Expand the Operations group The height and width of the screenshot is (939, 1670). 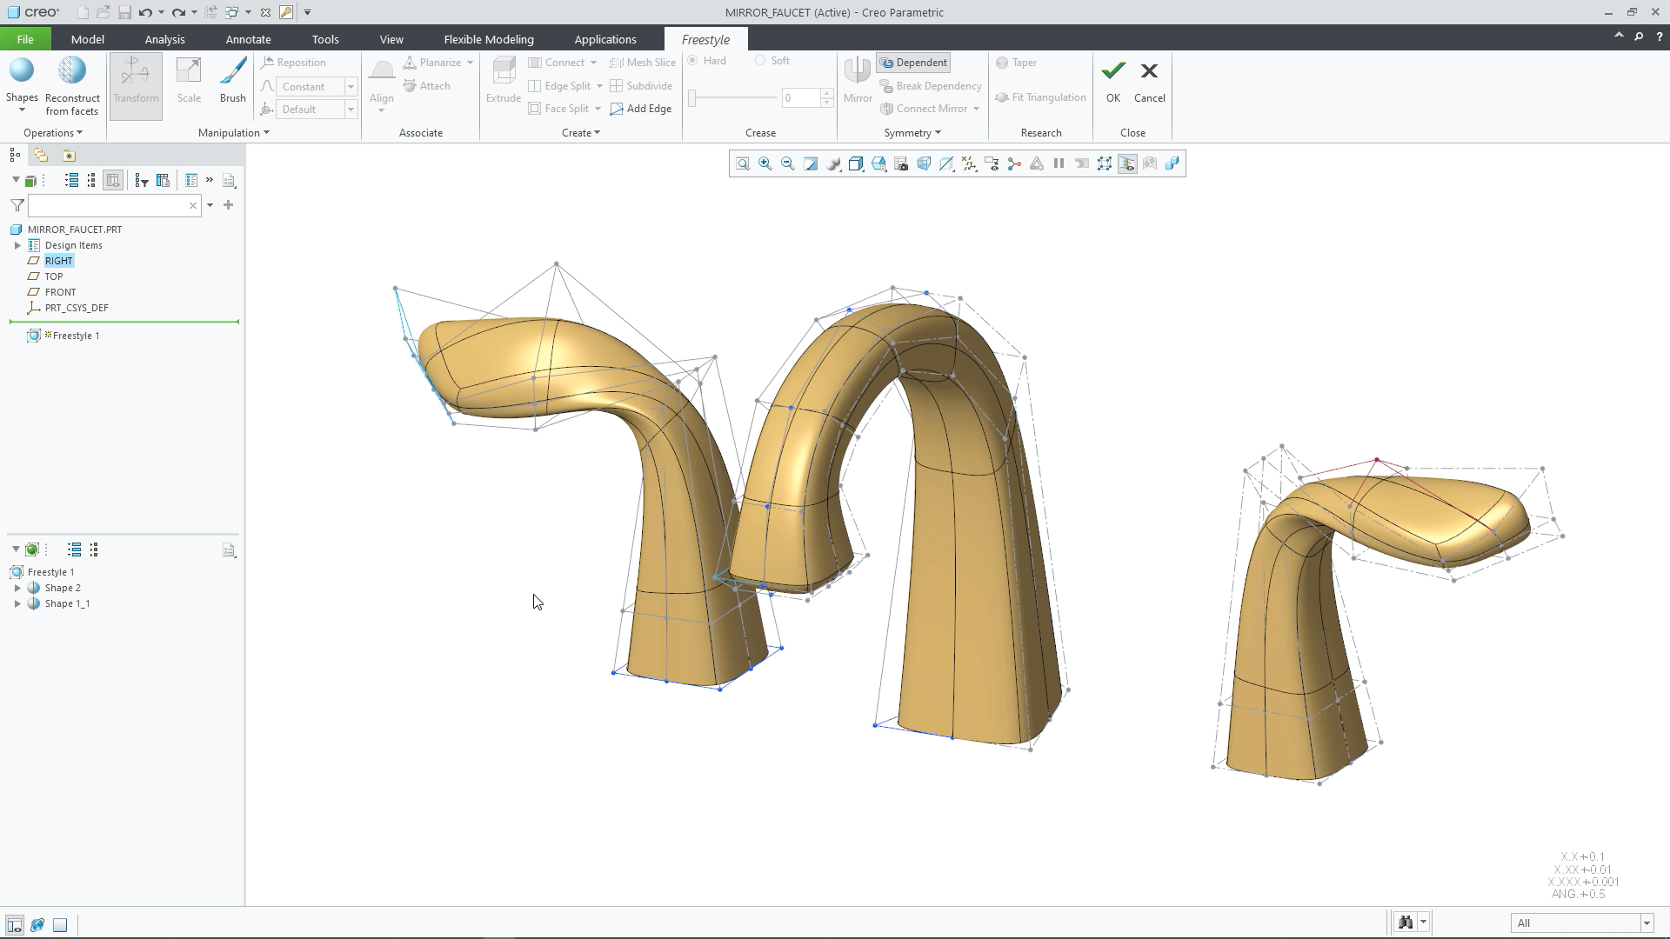[x=52, y=133]
